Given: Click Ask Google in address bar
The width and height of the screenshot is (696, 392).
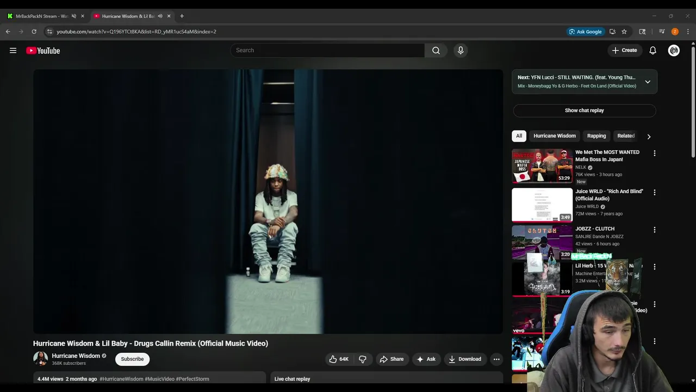Looking at the screenshot, I should pos(585,32).
